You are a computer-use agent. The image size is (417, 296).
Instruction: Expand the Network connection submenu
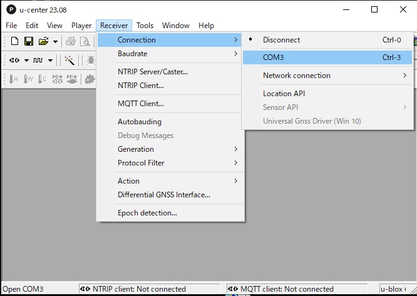[327, 76]
